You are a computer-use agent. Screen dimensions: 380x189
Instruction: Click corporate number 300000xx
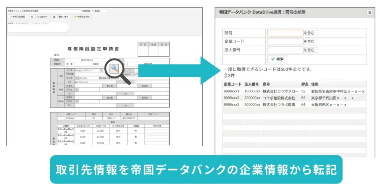[252, 105]
